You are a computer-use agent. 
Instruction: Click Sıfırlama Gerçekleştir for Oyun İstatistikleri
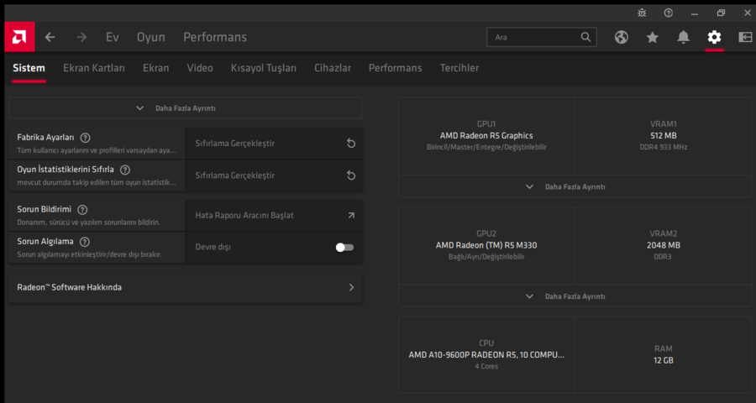[x=235, y=175]
